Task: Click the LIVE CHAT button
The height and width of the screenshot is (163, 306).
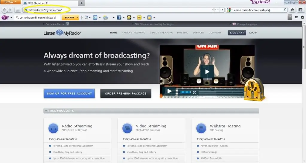Action: [x=237, y=33]
